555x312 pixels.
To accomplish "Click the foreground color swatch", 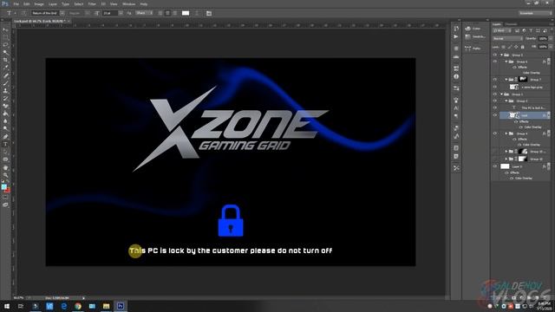I will tap(3, 186).
